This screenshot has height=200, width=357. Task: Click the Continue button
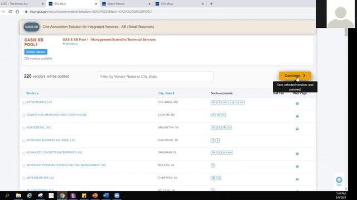(x=295, y=76)
